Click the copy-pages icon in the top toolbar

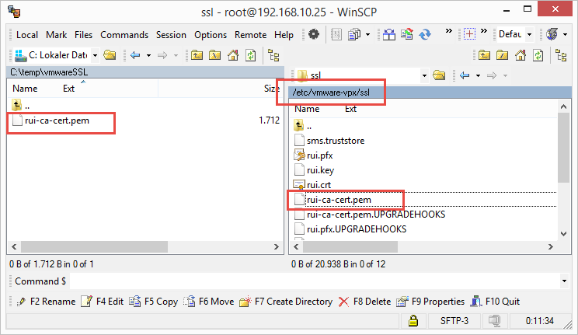354,34
